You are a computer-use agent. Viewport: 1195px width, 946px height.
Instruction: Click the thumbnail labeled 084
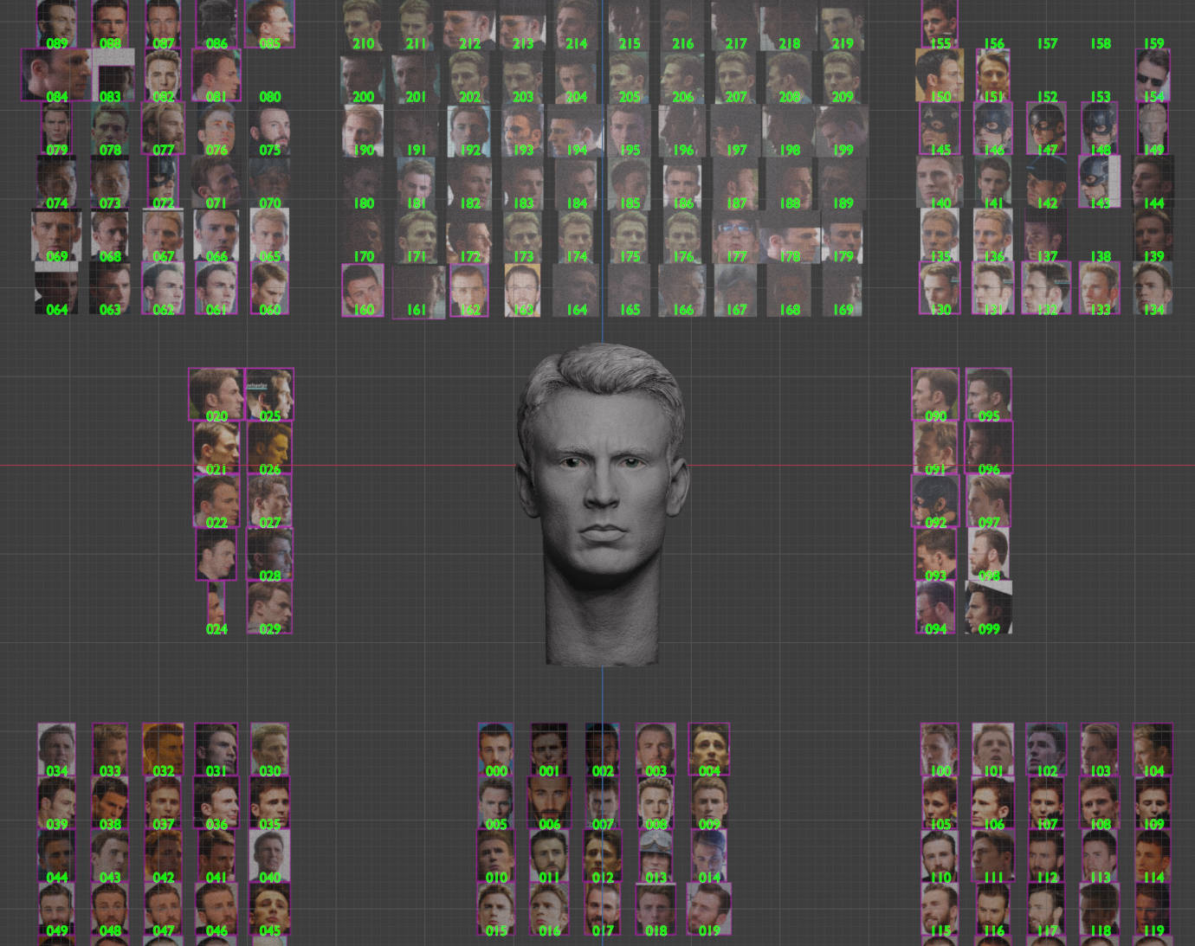point(56,75)
